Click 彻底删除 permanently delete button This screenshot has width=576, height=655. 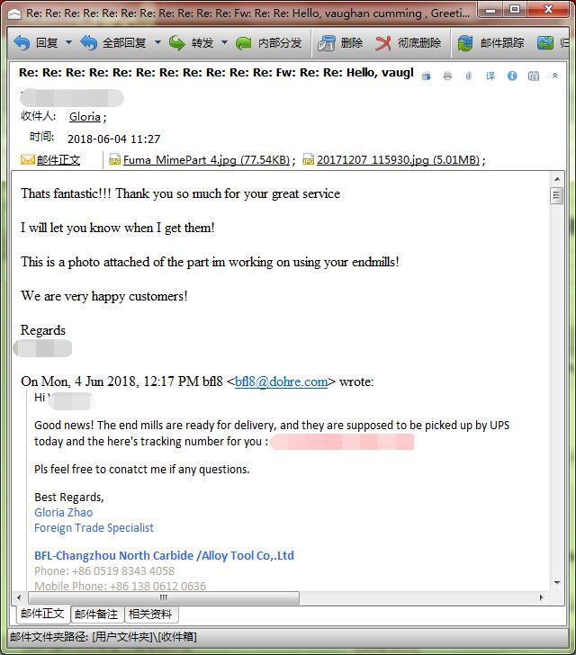coord(409,43)
